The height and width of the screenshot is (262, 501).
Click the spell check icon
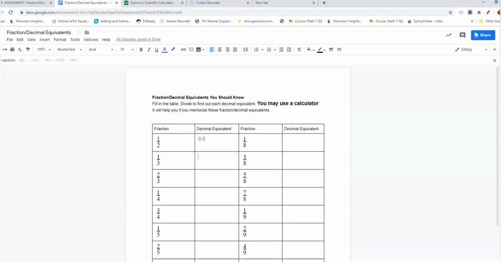coord(20,50)
